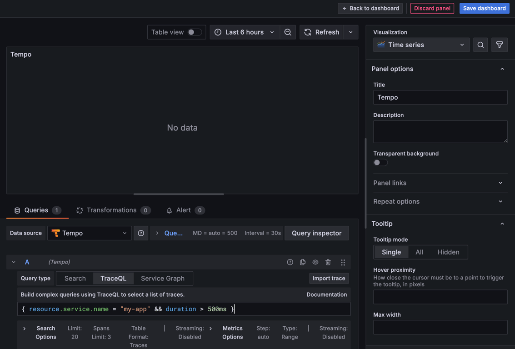Select the All tooltip mode option
The image size is (515, 349).
(419, 252)
